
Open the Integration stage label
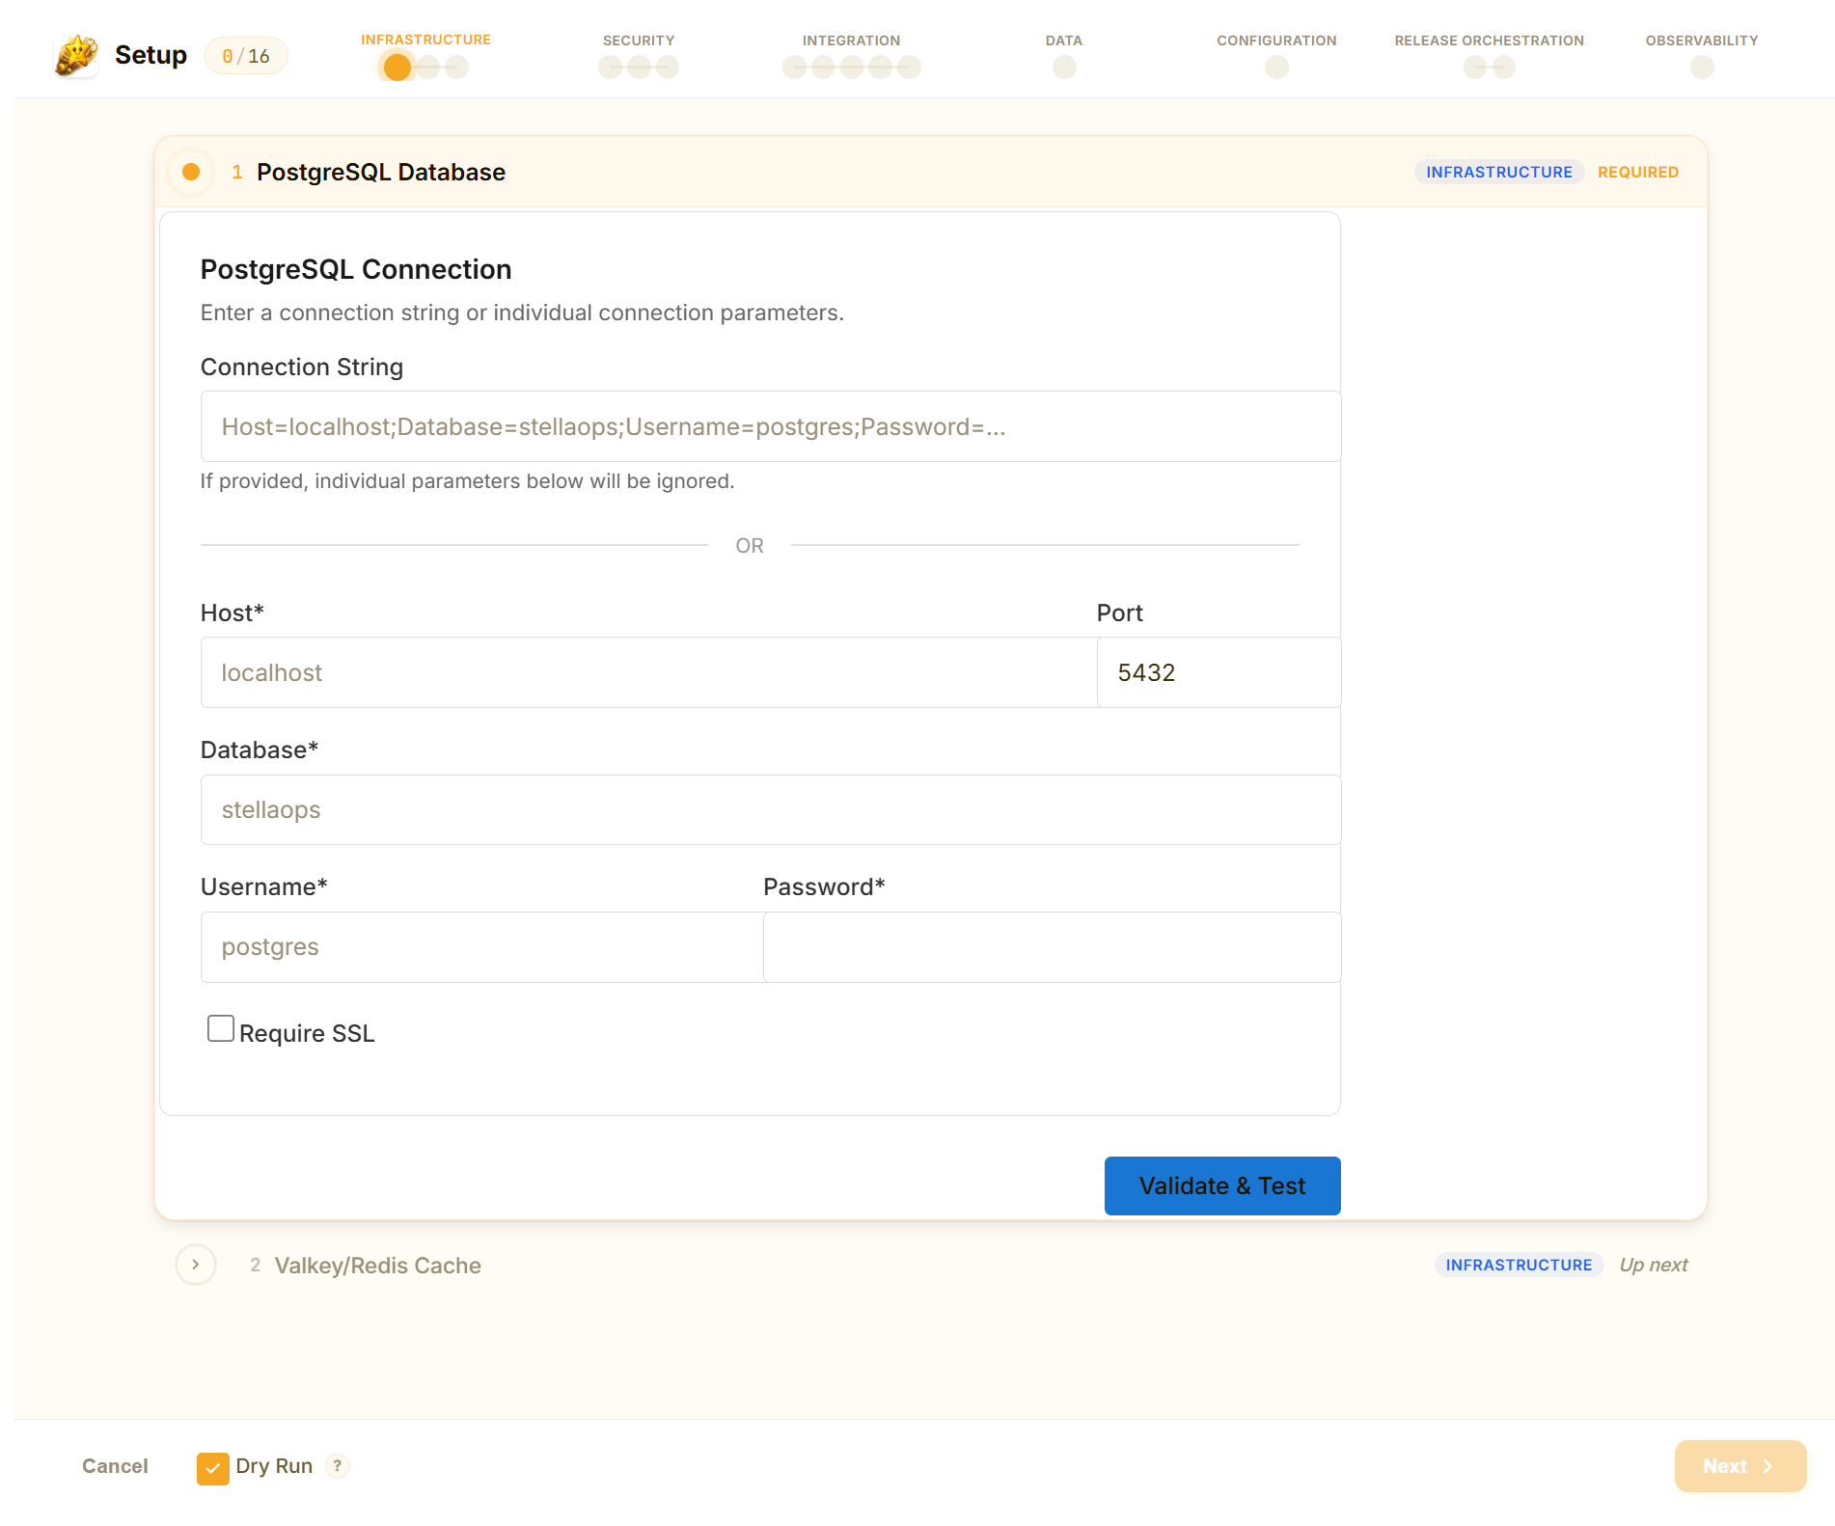[851, 41]
